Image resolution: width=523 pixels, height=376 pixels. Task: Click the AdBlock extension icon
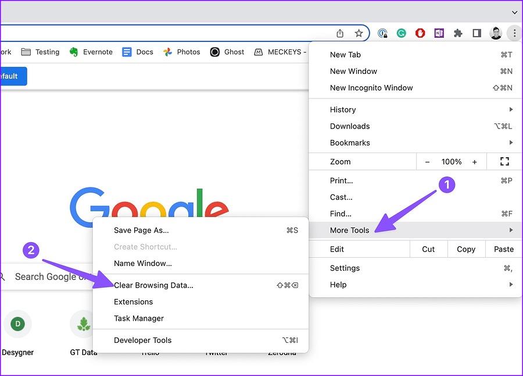tap(420, 33)
